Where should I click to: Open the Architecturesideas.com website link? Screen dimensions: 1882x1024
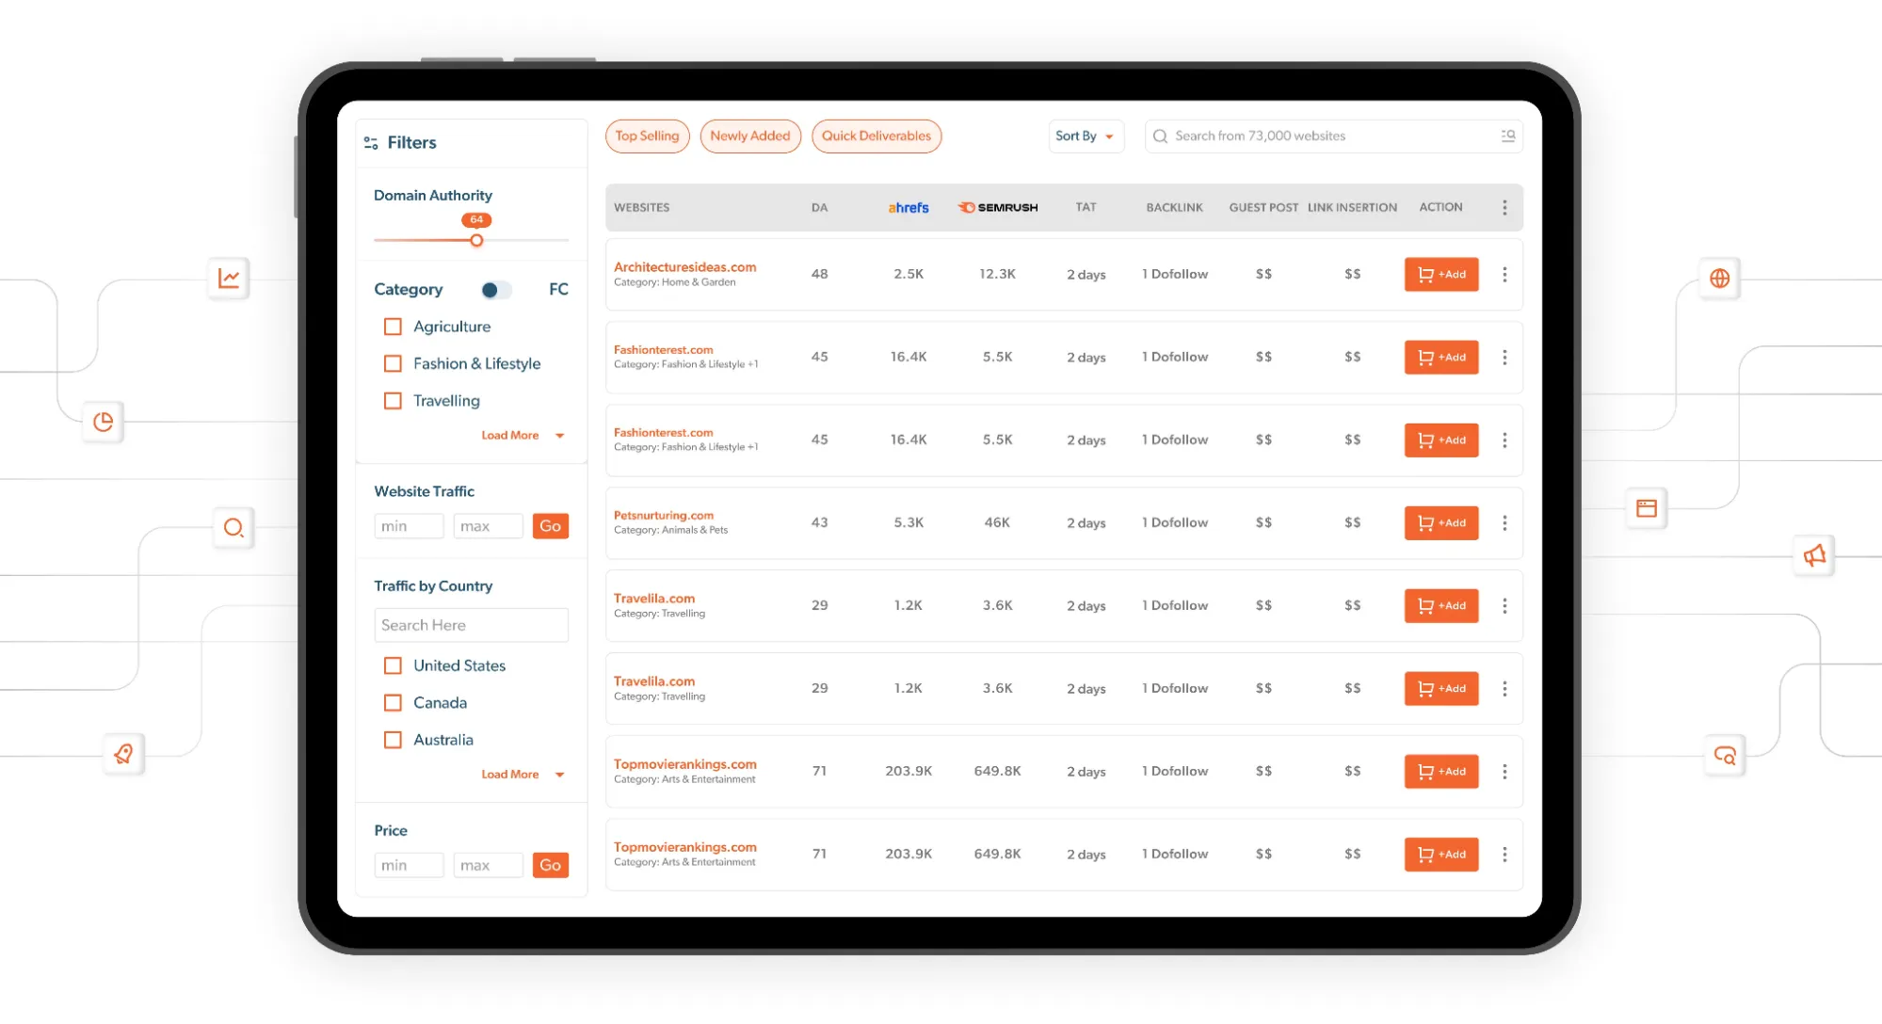(x=685, y=267)
